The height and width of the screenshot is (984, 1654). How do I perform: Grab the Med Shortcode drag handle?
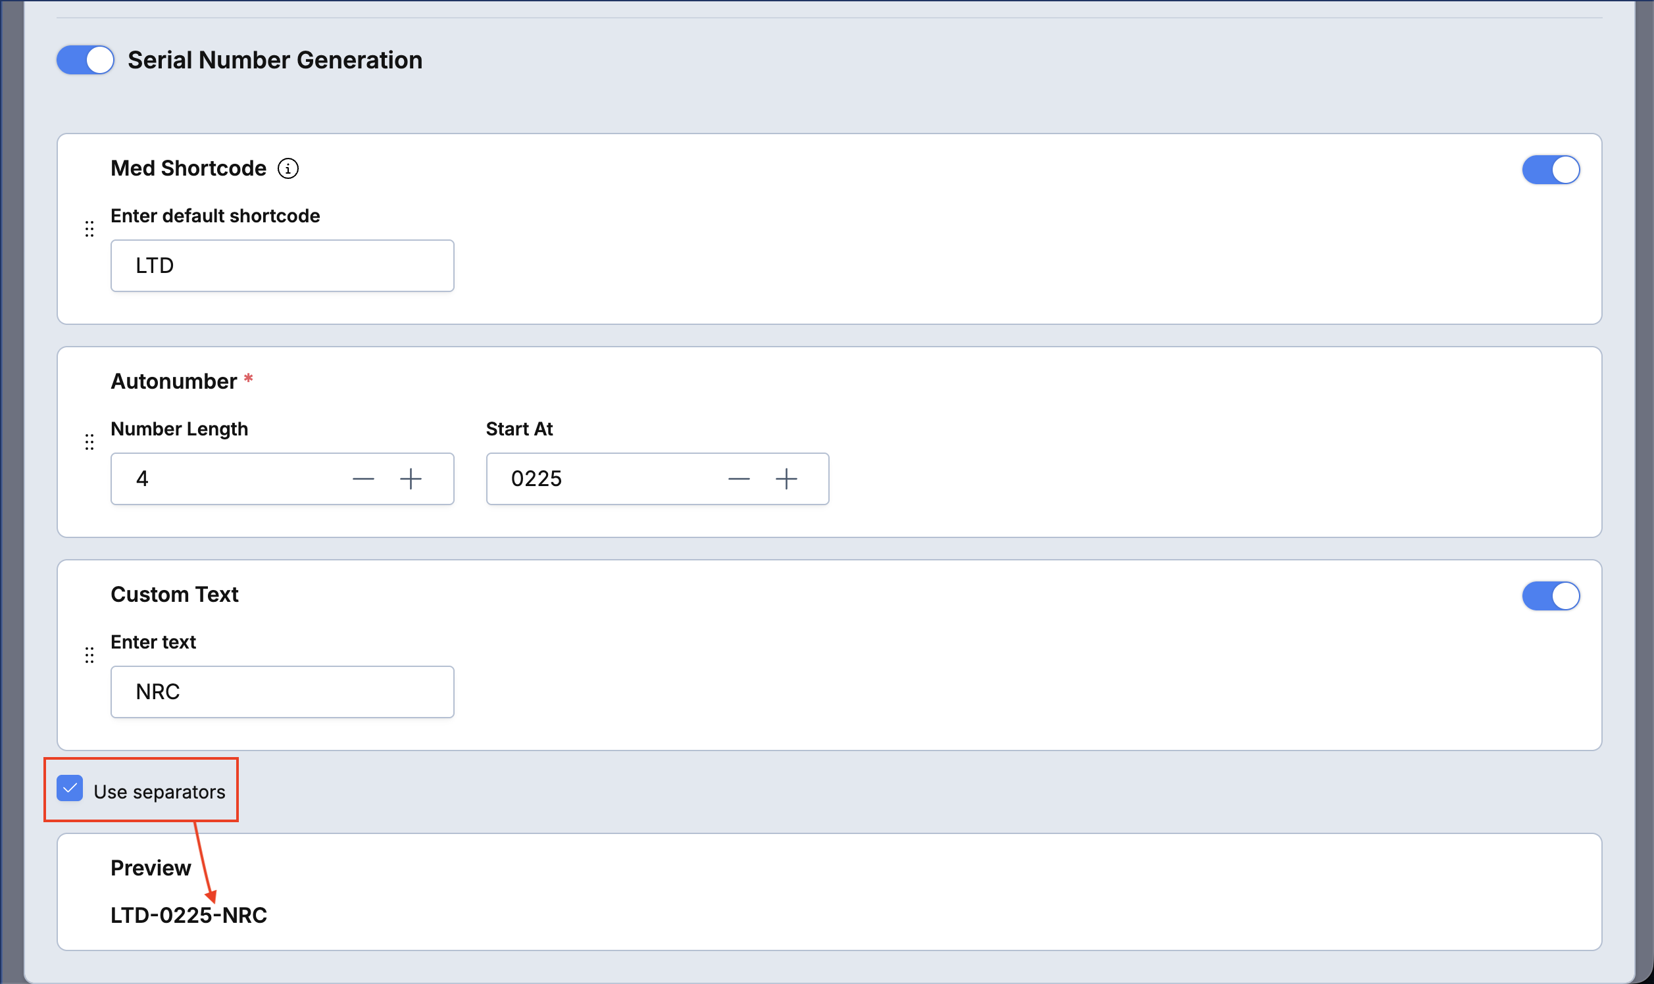(x=89, y=229)
